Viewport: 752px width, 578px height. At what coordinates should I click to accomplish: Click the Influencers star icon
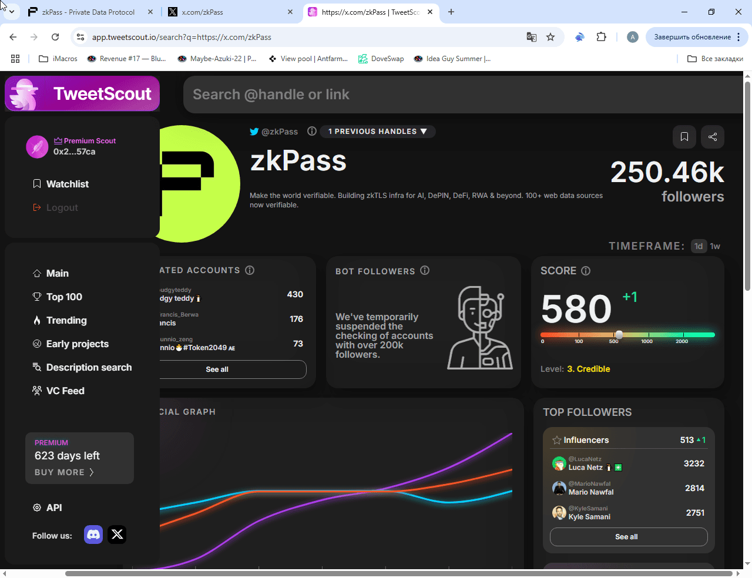[557, 440]
